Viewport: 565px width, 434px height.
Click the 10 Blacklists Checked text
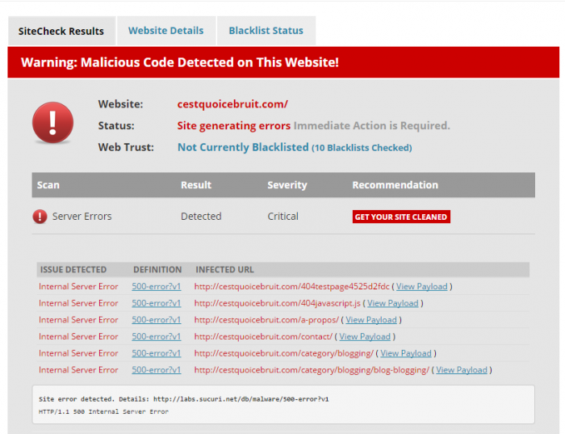tap(362, 148)
